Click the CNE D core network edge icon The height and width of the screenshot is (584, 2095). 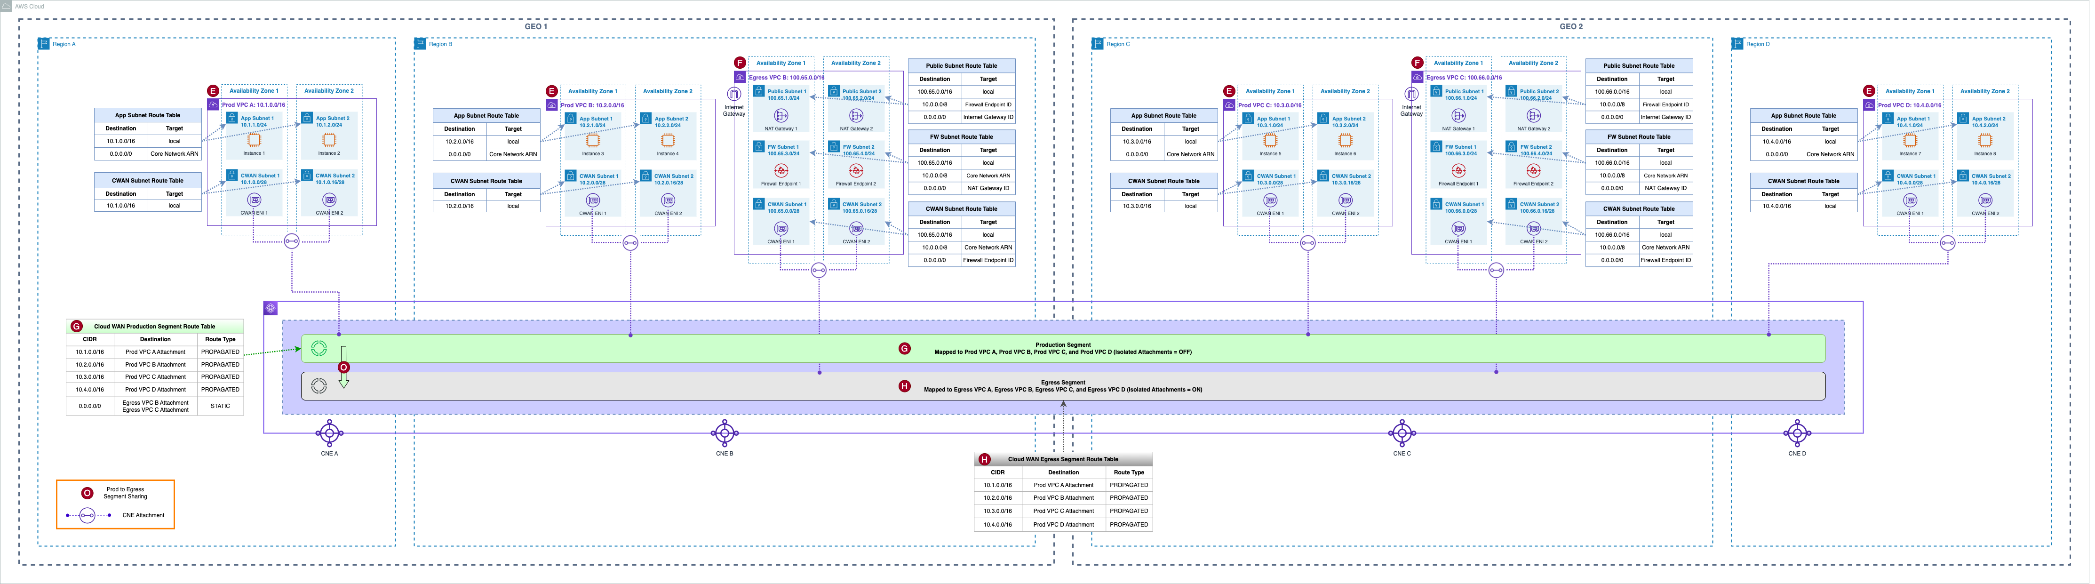(x=1797, y=433)
